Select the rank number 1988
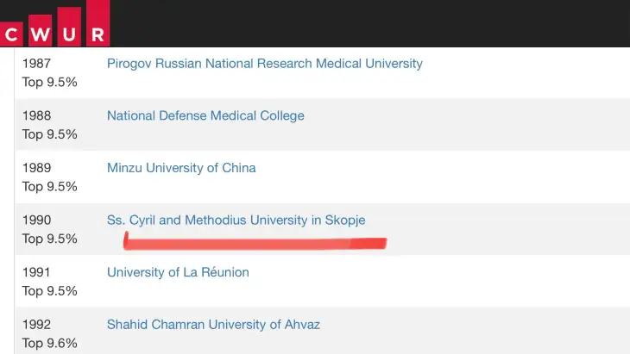Image resolution: width=630 pixels, height=354 pixels. 36,115
